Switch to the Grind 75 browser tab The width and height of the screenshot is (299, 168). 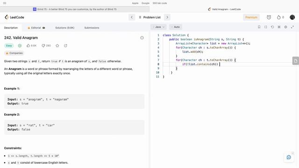[x=75, y=9]
